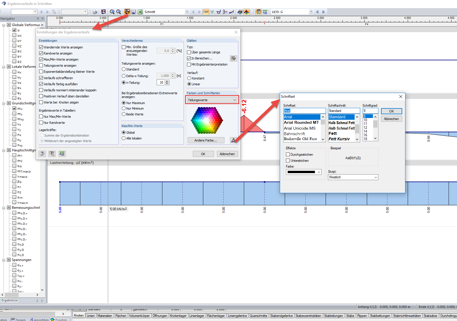Click OK in the Schriftart dialog
Screen dimensions: 457x321
[x=391, y=111]
